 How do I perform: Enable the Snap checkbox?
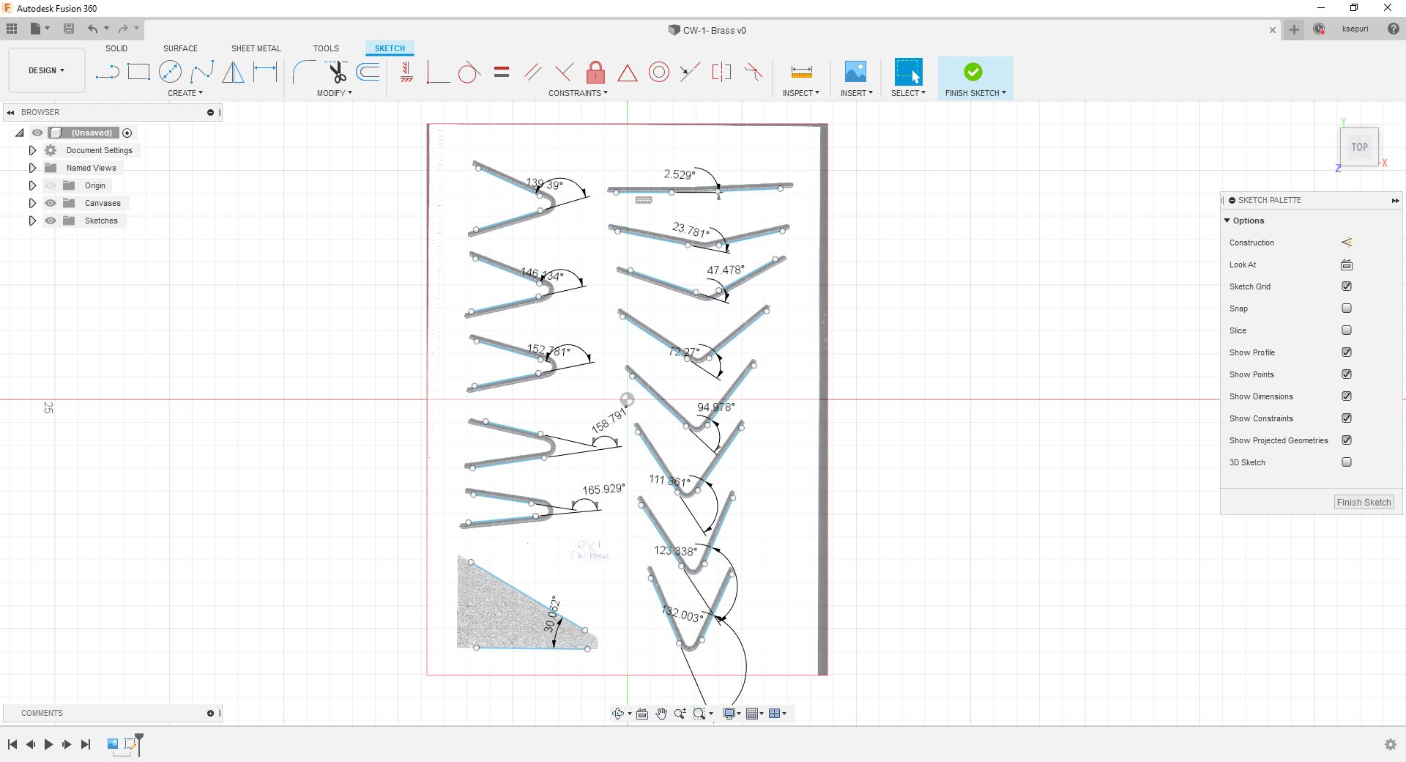click(1346, 308)
